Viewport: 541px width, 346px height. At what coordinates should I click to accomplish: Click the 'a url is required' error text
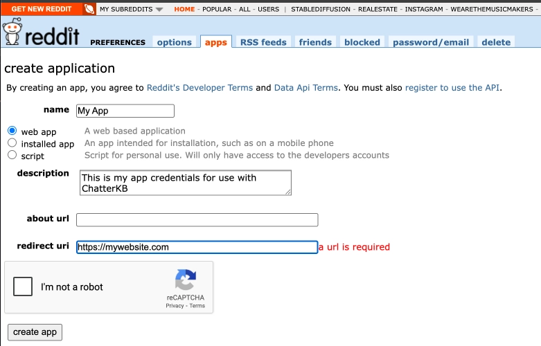[x=354, y=247]
